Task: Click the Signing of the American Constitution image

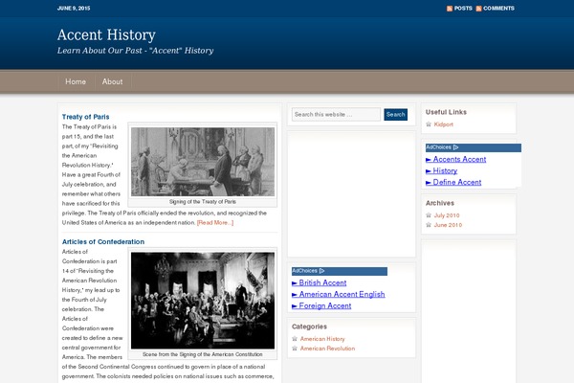Action: click(203, 301)
